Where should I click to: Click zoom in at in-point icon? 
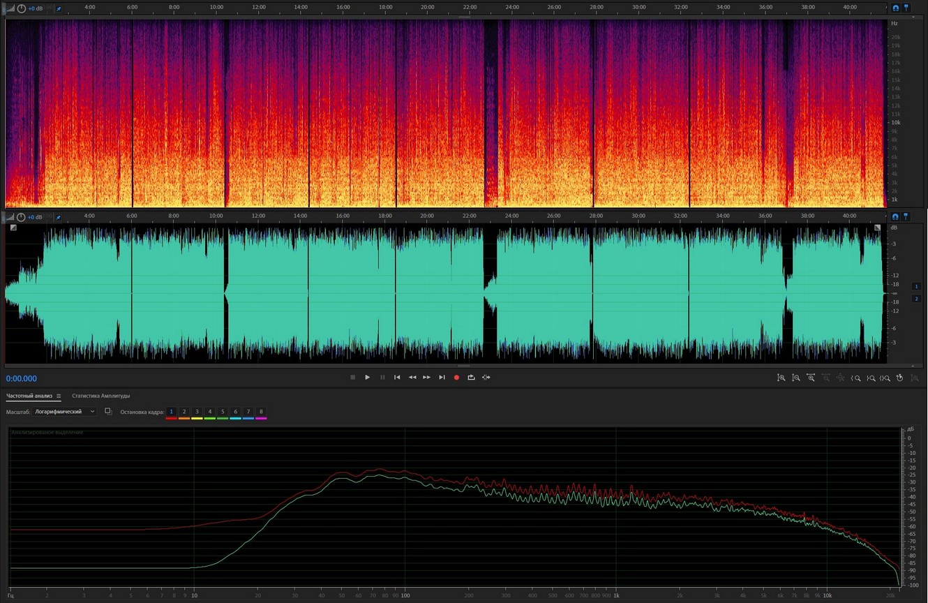pos(855,378)
